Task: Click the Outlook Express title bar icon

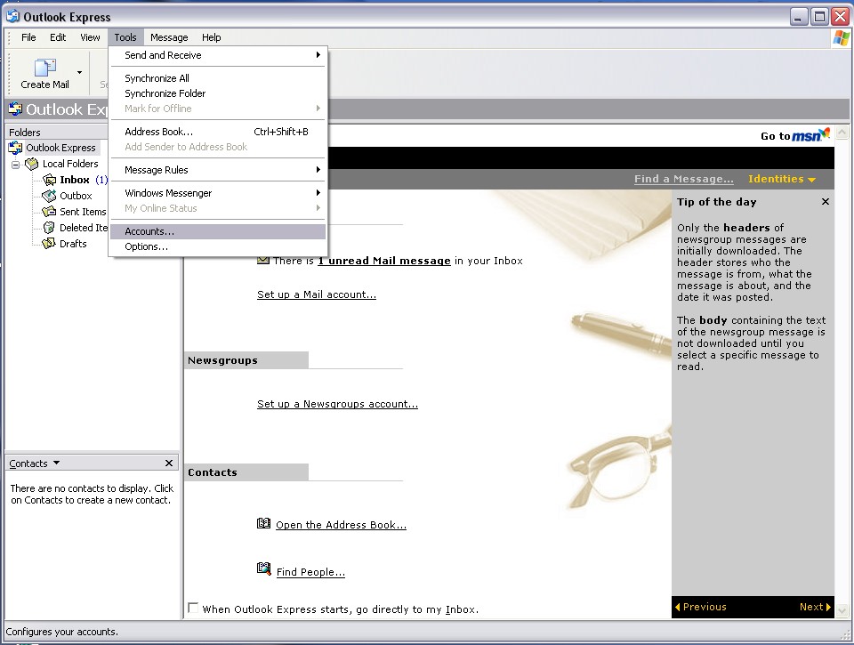Action: pos(12,16)
